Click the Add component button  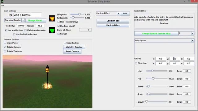coord(125,13)
